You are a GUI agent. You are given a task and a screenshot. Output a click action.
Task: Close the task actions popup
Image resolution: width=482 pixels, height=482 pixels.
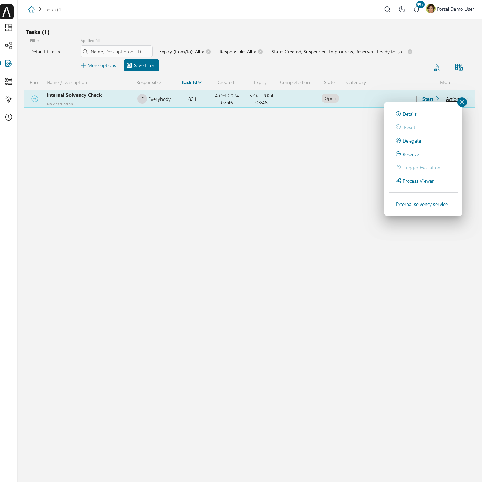pos(462,102)
